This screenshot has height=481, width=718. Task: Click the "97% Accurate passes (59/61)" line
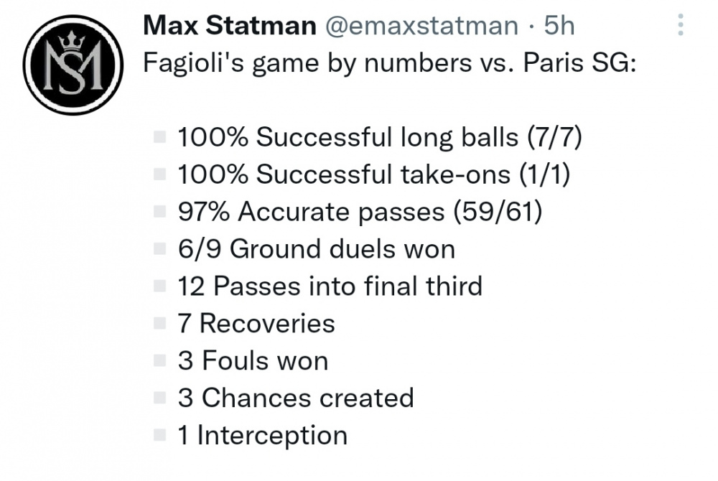tap(360, 212)
